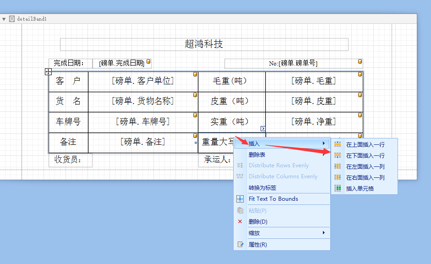
Task: Click binding tag of 净重 cell
Action: click(360, 115)
